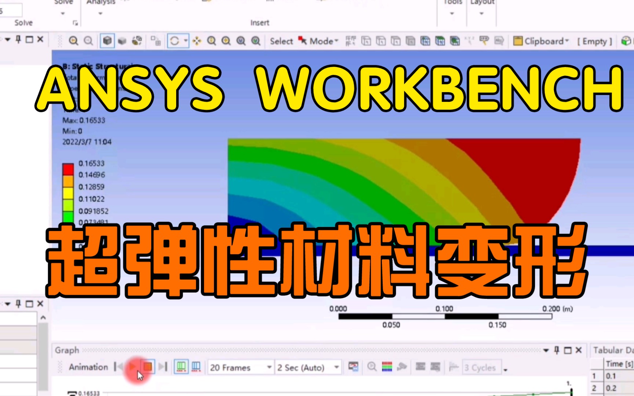Select the Box Zoom tool
This screenshot has height=396, width=634.
226,41
